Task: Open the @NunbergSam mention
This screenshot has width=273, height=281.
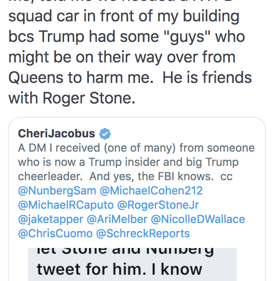Action: (x=57, y=190)
